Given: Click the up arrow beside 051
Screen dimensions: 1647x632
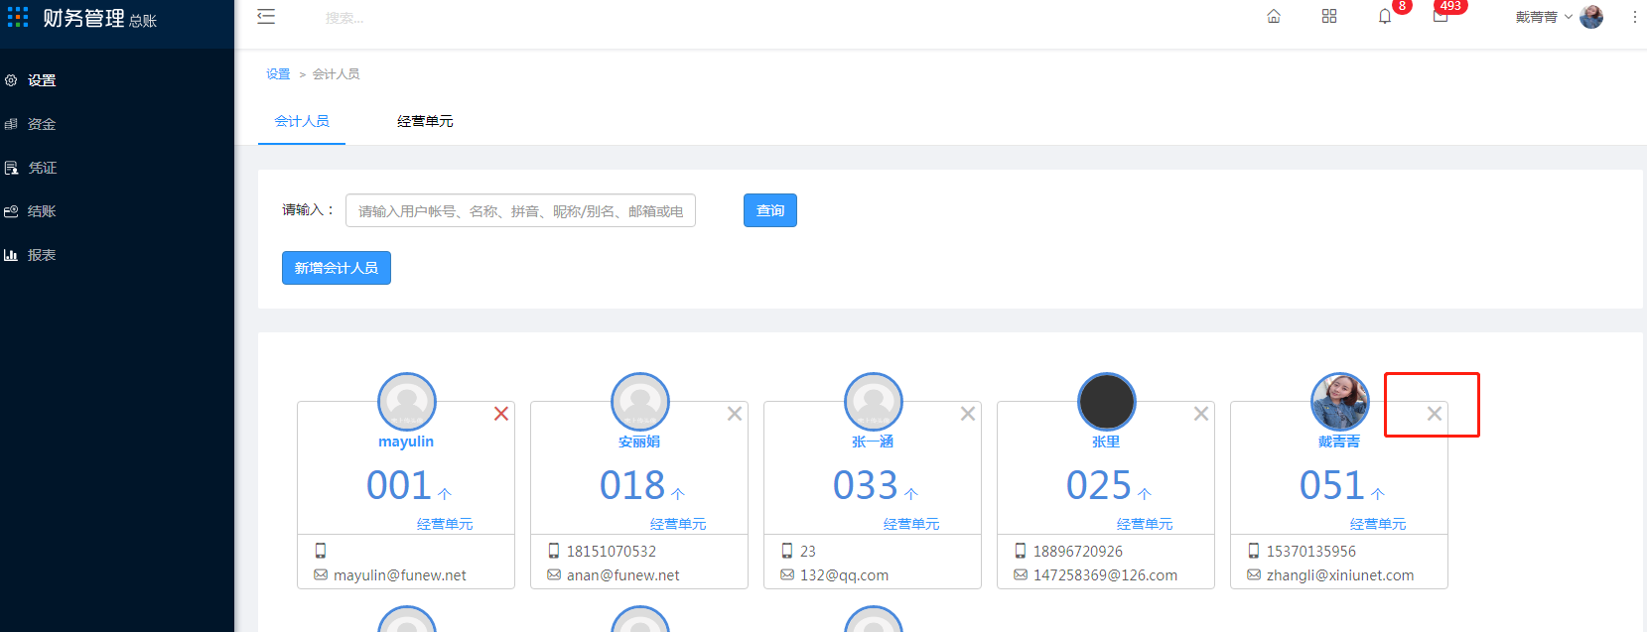Looking at the screenshot, I should tap(1378, 493).
